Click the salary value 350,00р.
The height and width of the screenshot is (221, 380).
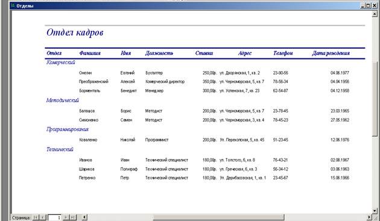(210, 82)
